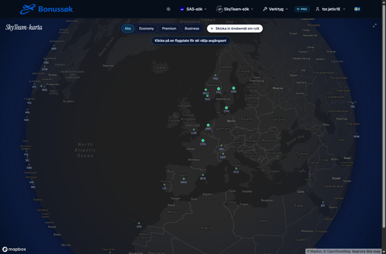
Task: Select the JED airport marker
Action: [x=323, y=202]
